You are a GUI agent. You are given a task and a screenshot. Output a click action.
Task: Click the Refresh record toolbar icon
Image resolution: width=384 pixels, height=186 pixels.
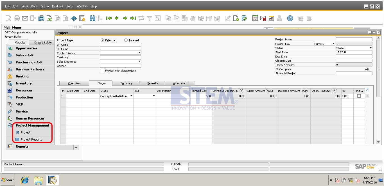141,19
